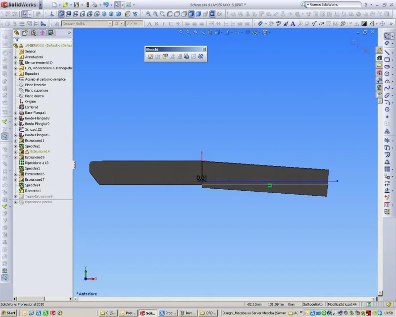This screenshot has width=396, height=317.
Task: Select the Line sketch tool
Action: tap(387, 53)
